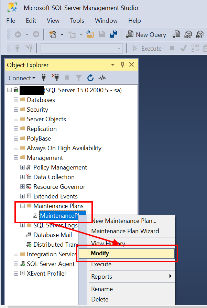
Task: Select the Extended Events tree item
Action: 55,196
